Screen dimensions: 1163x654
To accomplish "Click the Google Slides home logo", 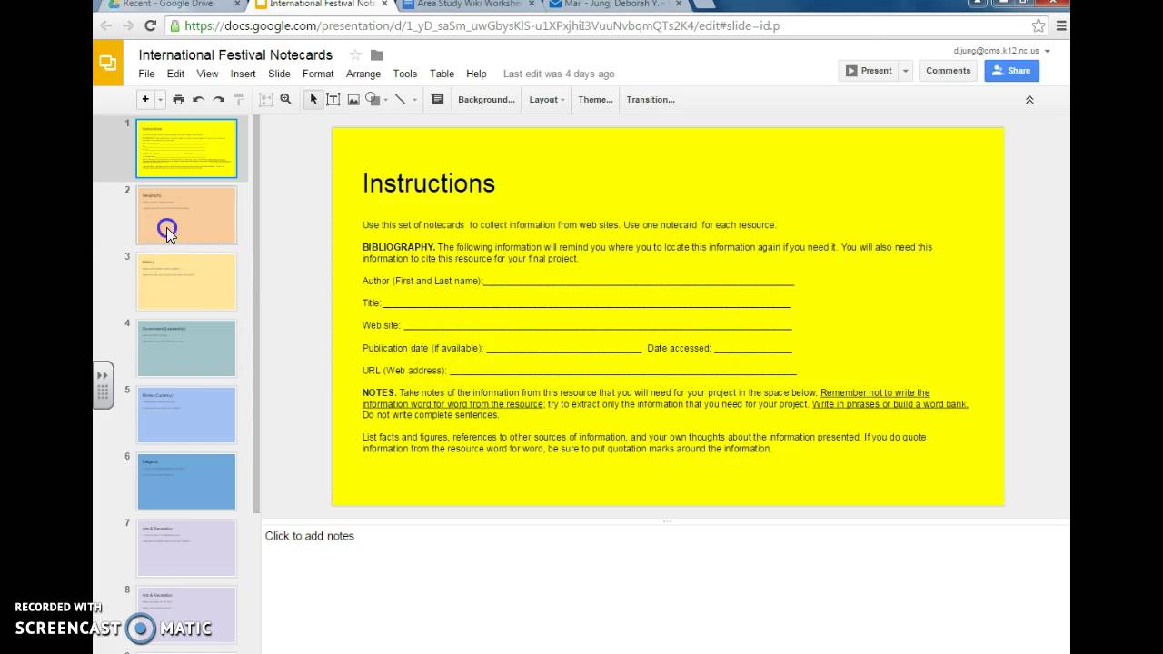I will point(107,63).
